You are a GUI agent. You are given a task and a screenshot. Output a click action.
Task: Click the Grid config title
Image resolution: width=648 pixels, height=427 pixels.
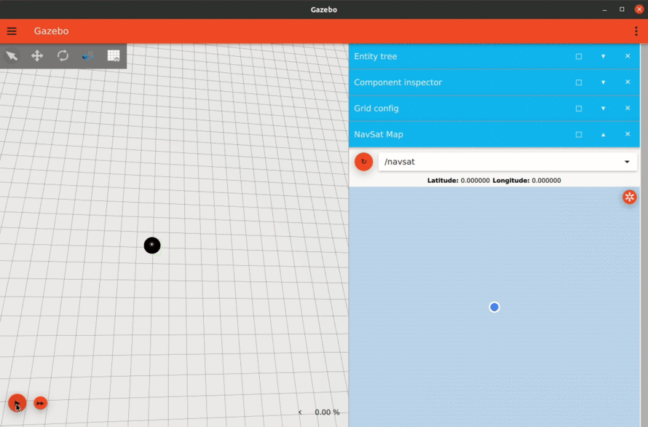(376, 109)
